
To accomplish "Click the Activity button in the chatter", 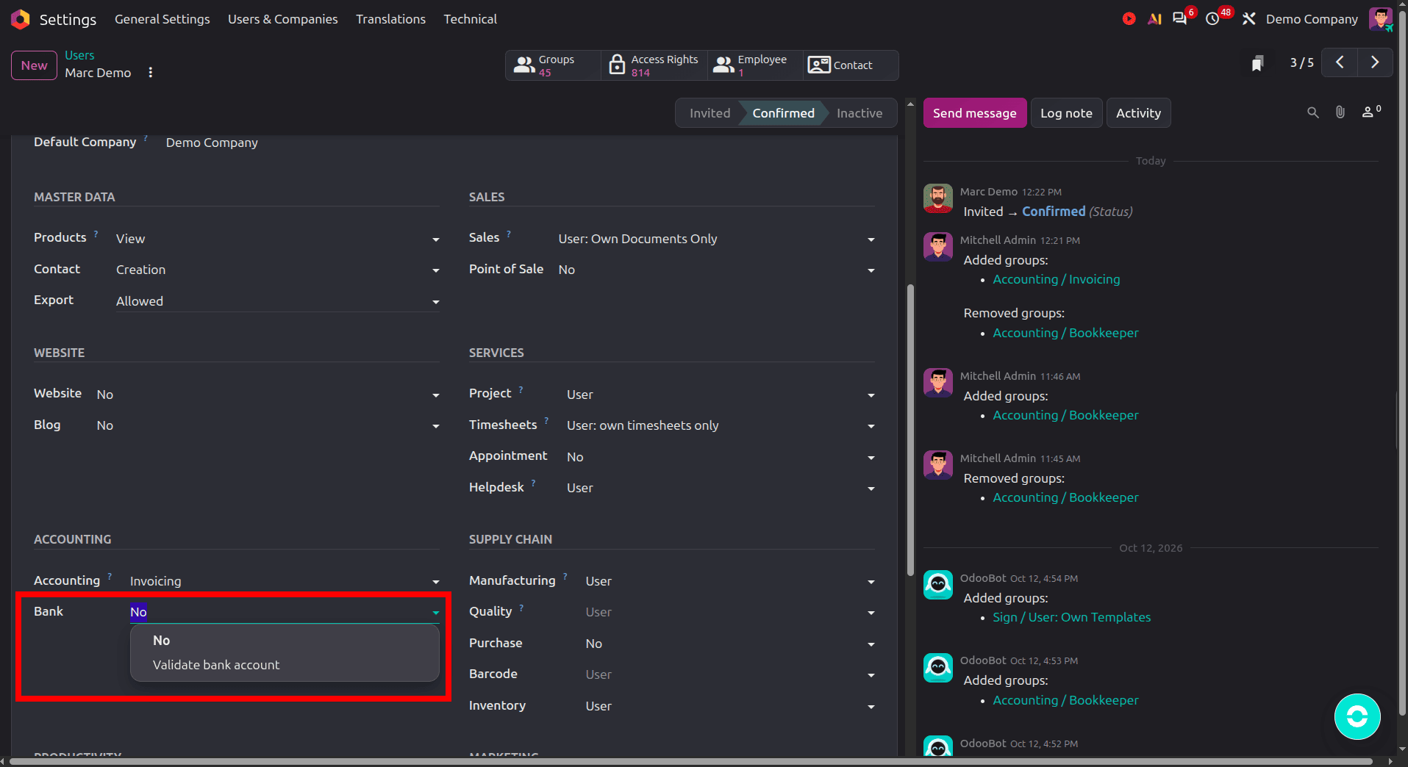I will pos(1138,113).
